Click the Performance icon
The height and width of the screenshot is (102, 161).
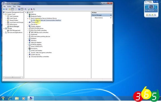[x=8, y=24]
